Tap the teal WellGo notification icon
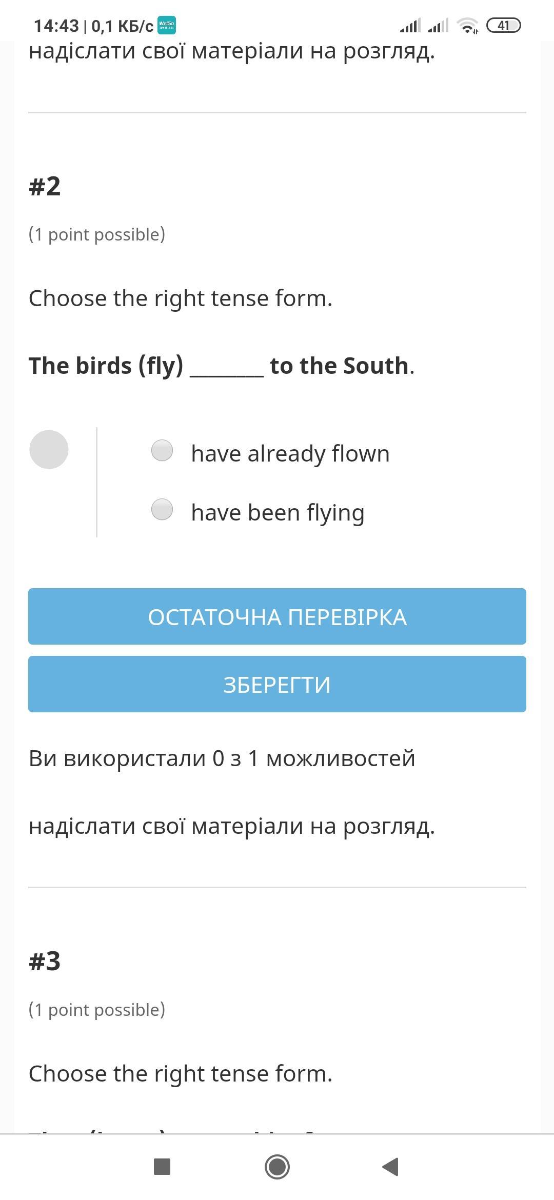 (x=166, y=25)
